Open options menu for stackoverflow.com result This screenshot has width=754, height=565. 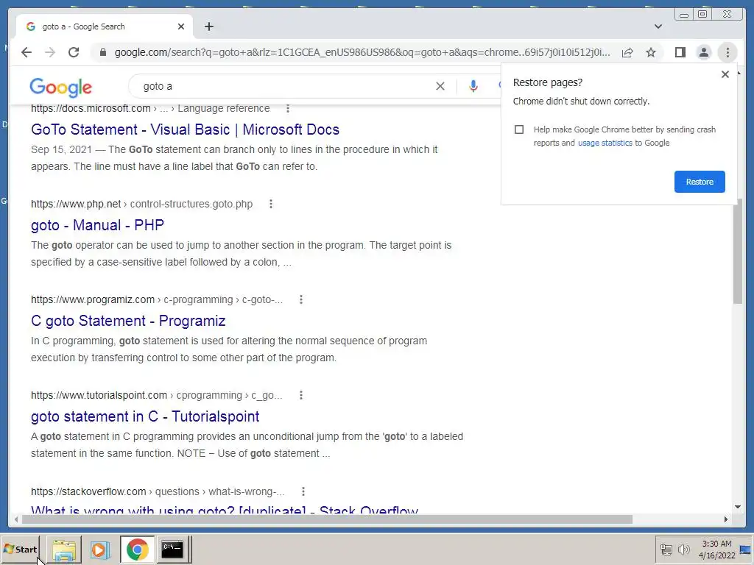click(303, 491)
